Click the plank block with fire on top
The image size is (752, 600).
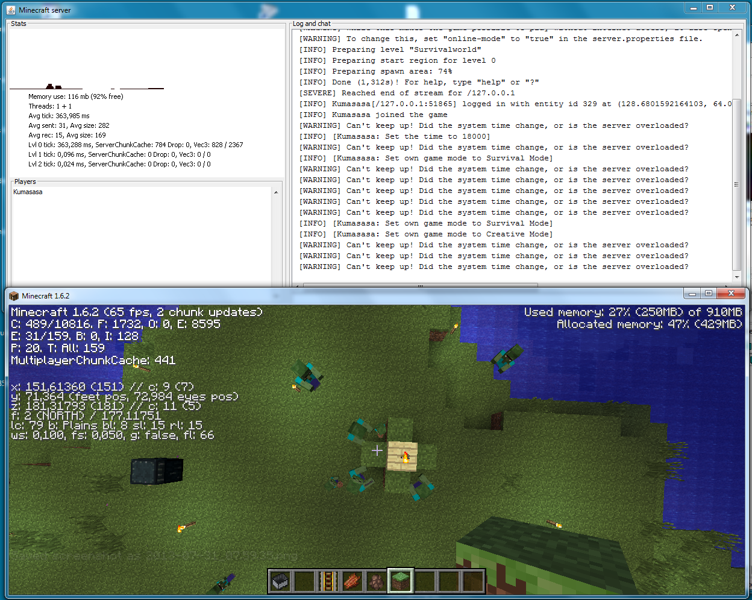[402, 456]
